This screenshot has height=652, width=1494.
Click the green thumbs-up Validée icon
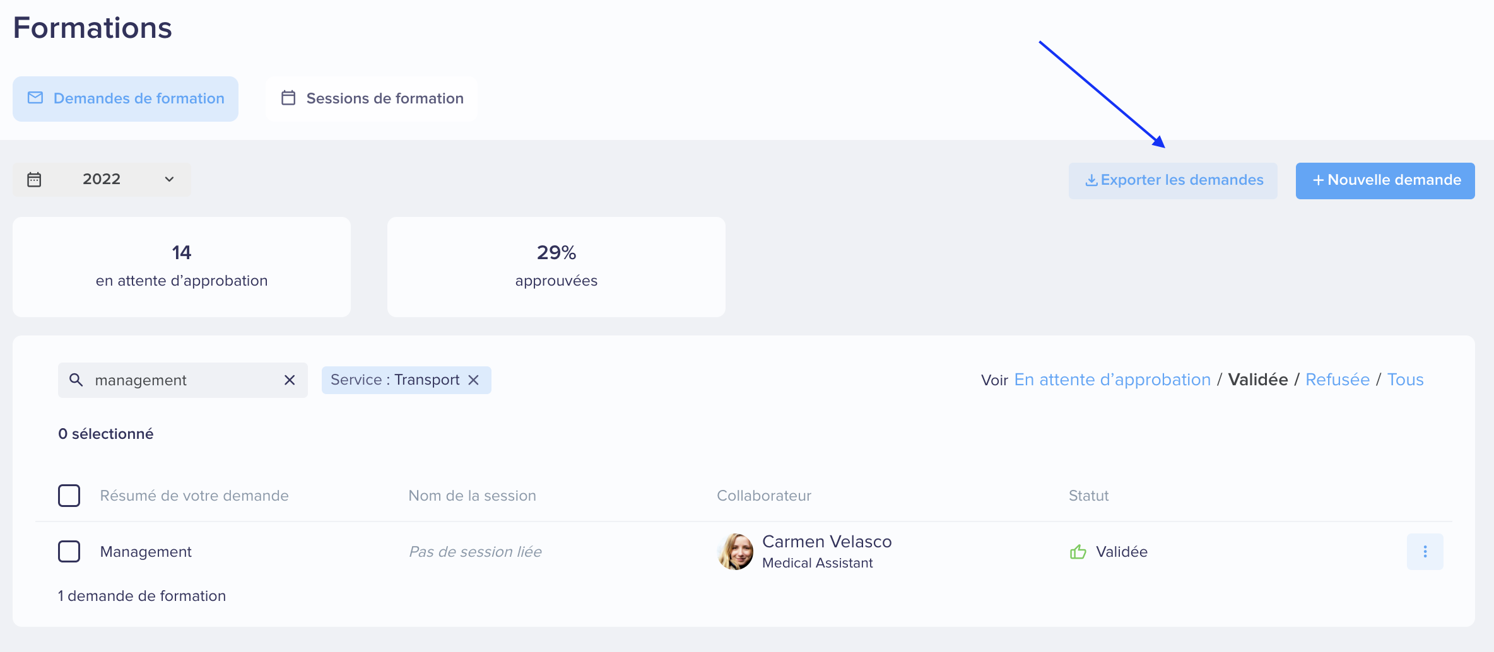(1078, 552)
